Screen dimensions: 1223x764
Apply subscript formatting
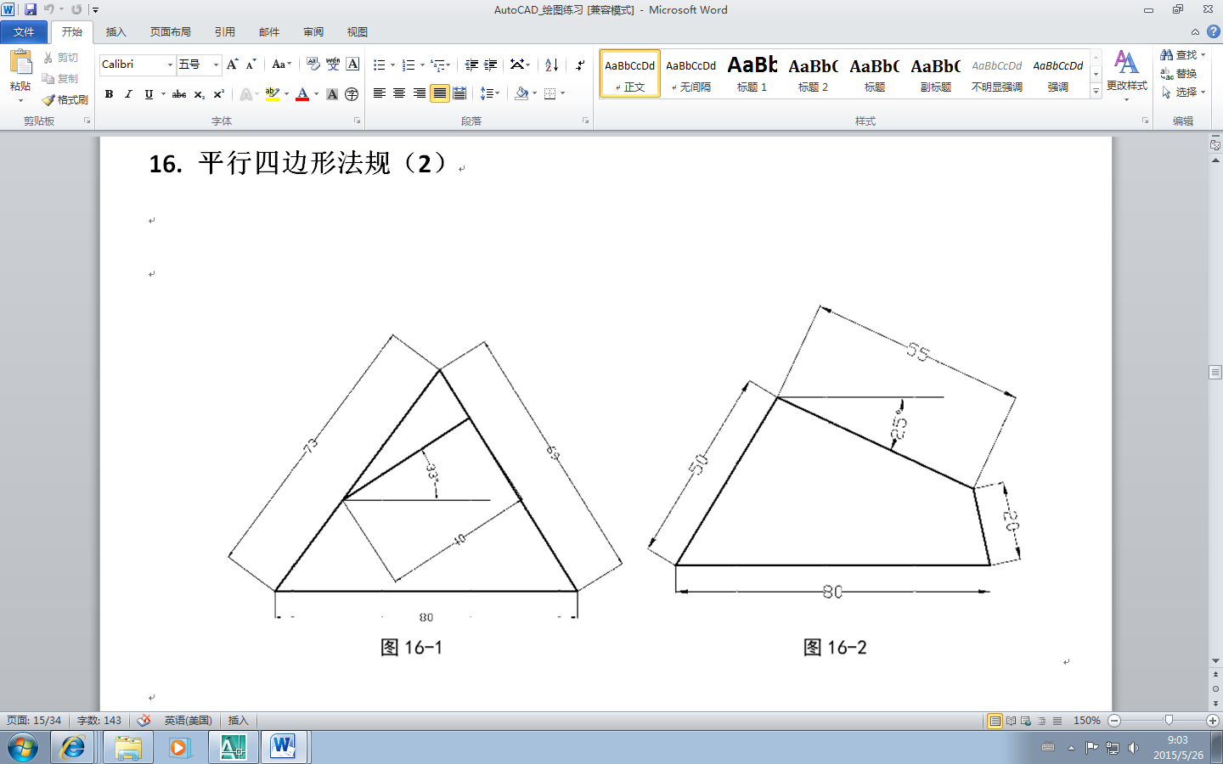click(x=199, y=94)
